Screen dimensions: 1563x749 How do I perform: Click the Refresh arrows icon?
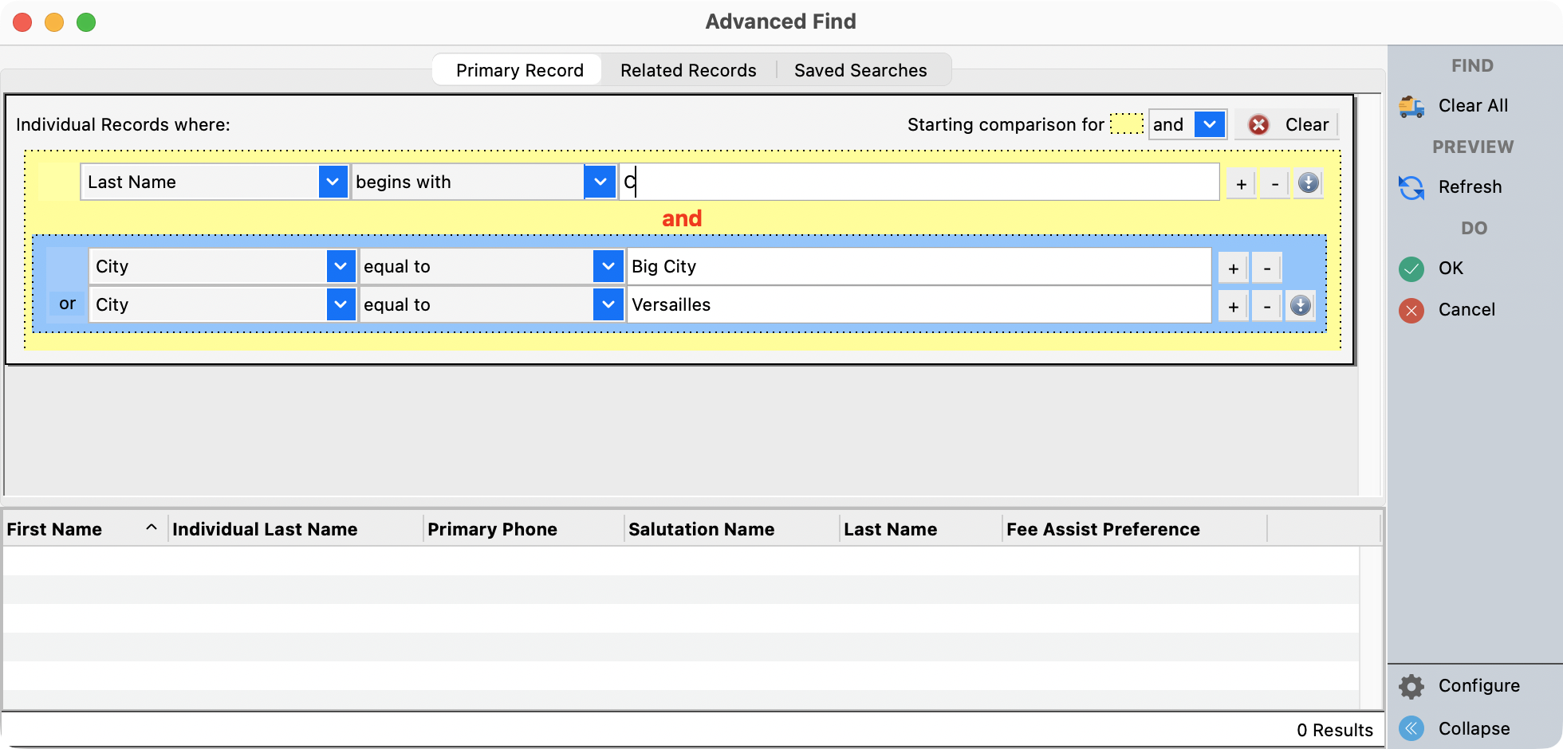1411,187
